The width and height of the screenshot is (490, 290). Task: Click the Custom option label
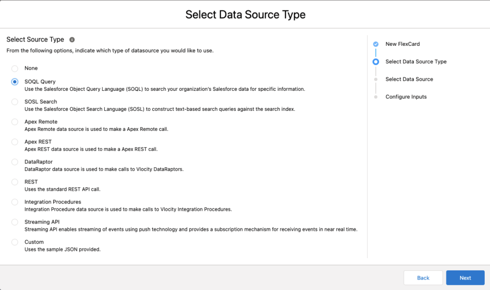pos(34,242)
